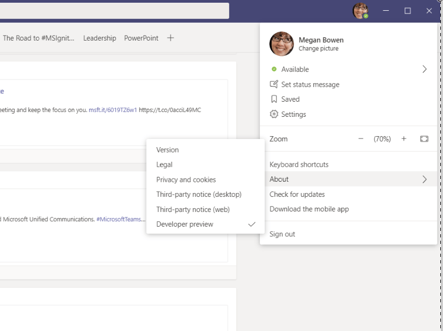
Task: Open the Version menu entry
Action: point(167,150)
